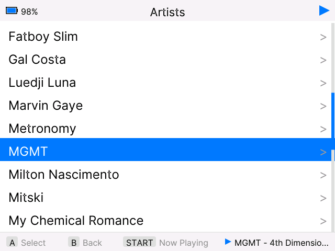Open the Now Playing screen label
The width and height of the screenshot is (335, 251).
tap(184, 243)
